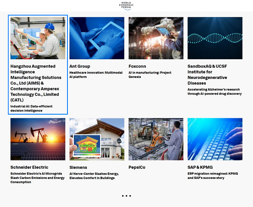Image resolution: width=253 pixels, height=207 pixels.
Task: Click 'Healthcare innovation: Multimodal AI platform' text
Action: [x=96, y=75]
